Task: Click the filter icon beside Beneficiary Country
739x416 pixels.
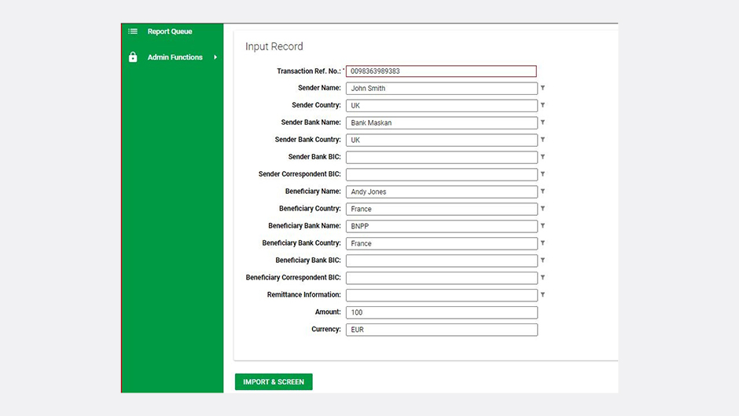Action: tap(542, 209)
